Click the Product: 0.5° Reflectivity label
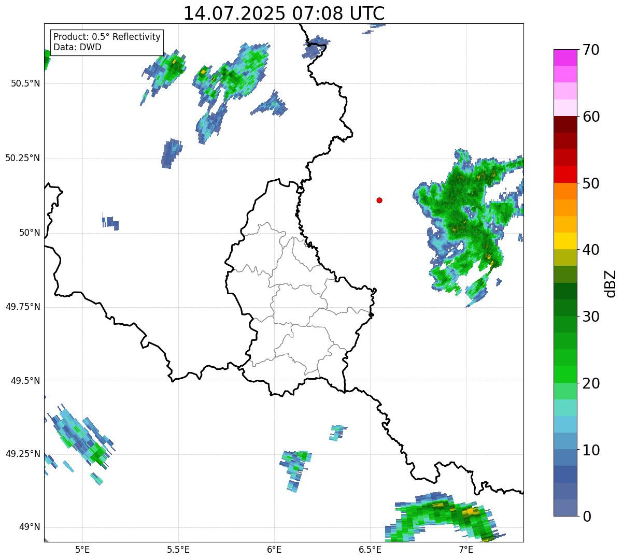This screenshot has width=623, height=560. tap(107, 37)
